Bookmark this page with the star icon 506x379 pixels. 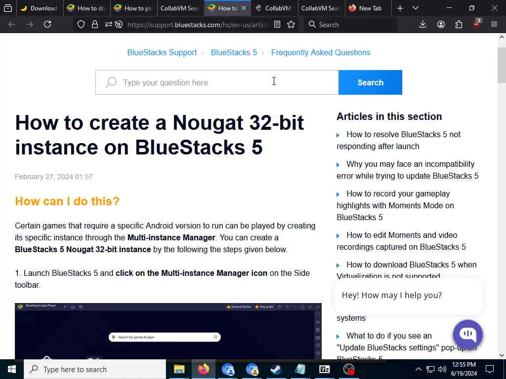click(291, 25)
